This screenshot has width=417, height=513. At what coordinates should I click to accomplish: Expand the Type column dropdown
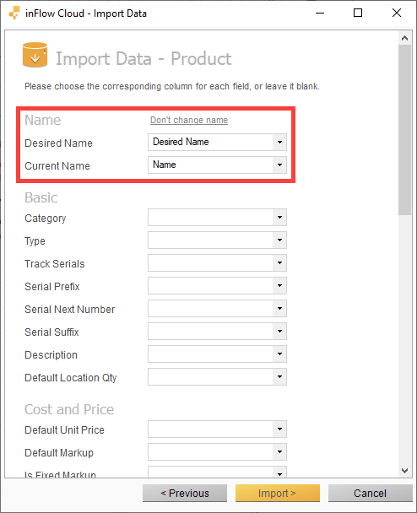tap(217, 240)
